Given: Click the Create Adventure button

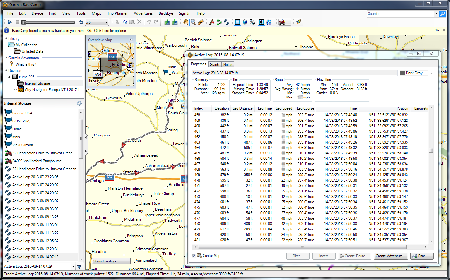Looking at the screenshot, I should [x=391, y=256].
